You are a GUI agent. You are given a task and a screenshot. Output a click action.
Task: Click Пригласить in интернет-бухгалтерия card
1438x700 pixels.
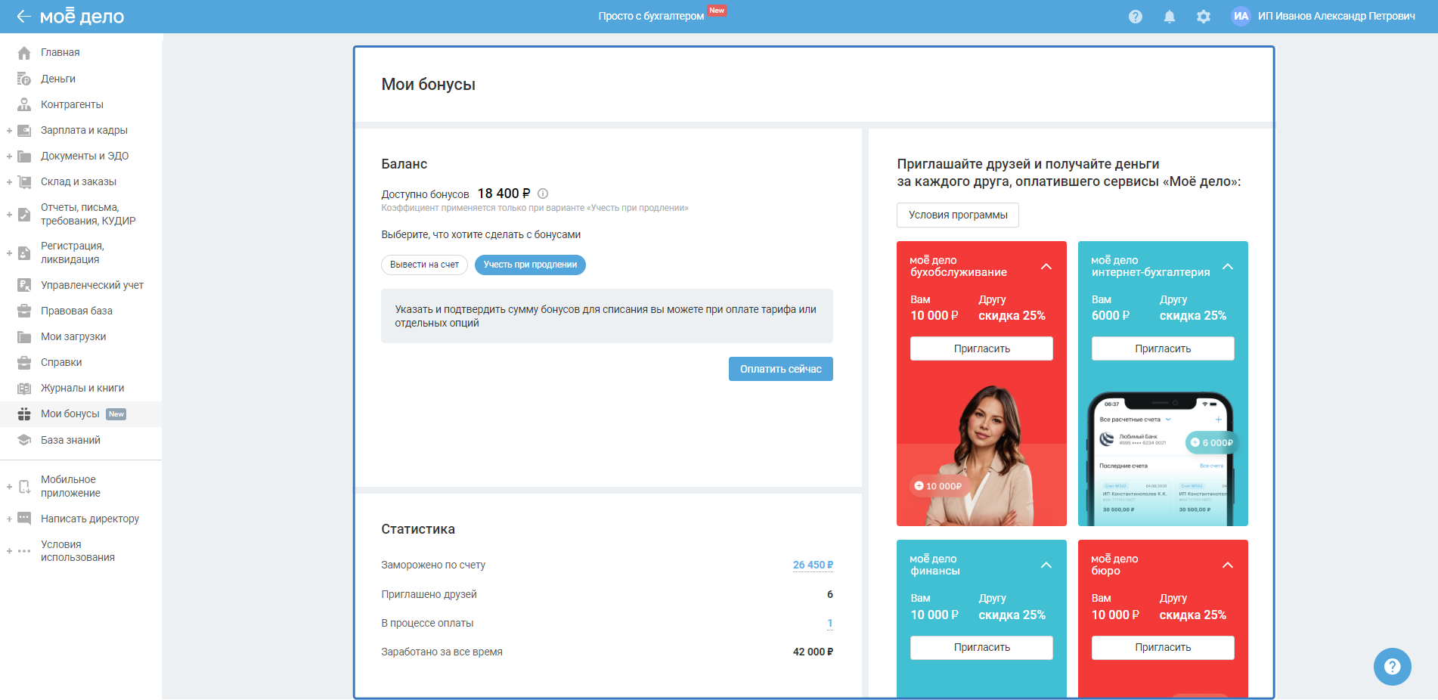(1163, 348)
